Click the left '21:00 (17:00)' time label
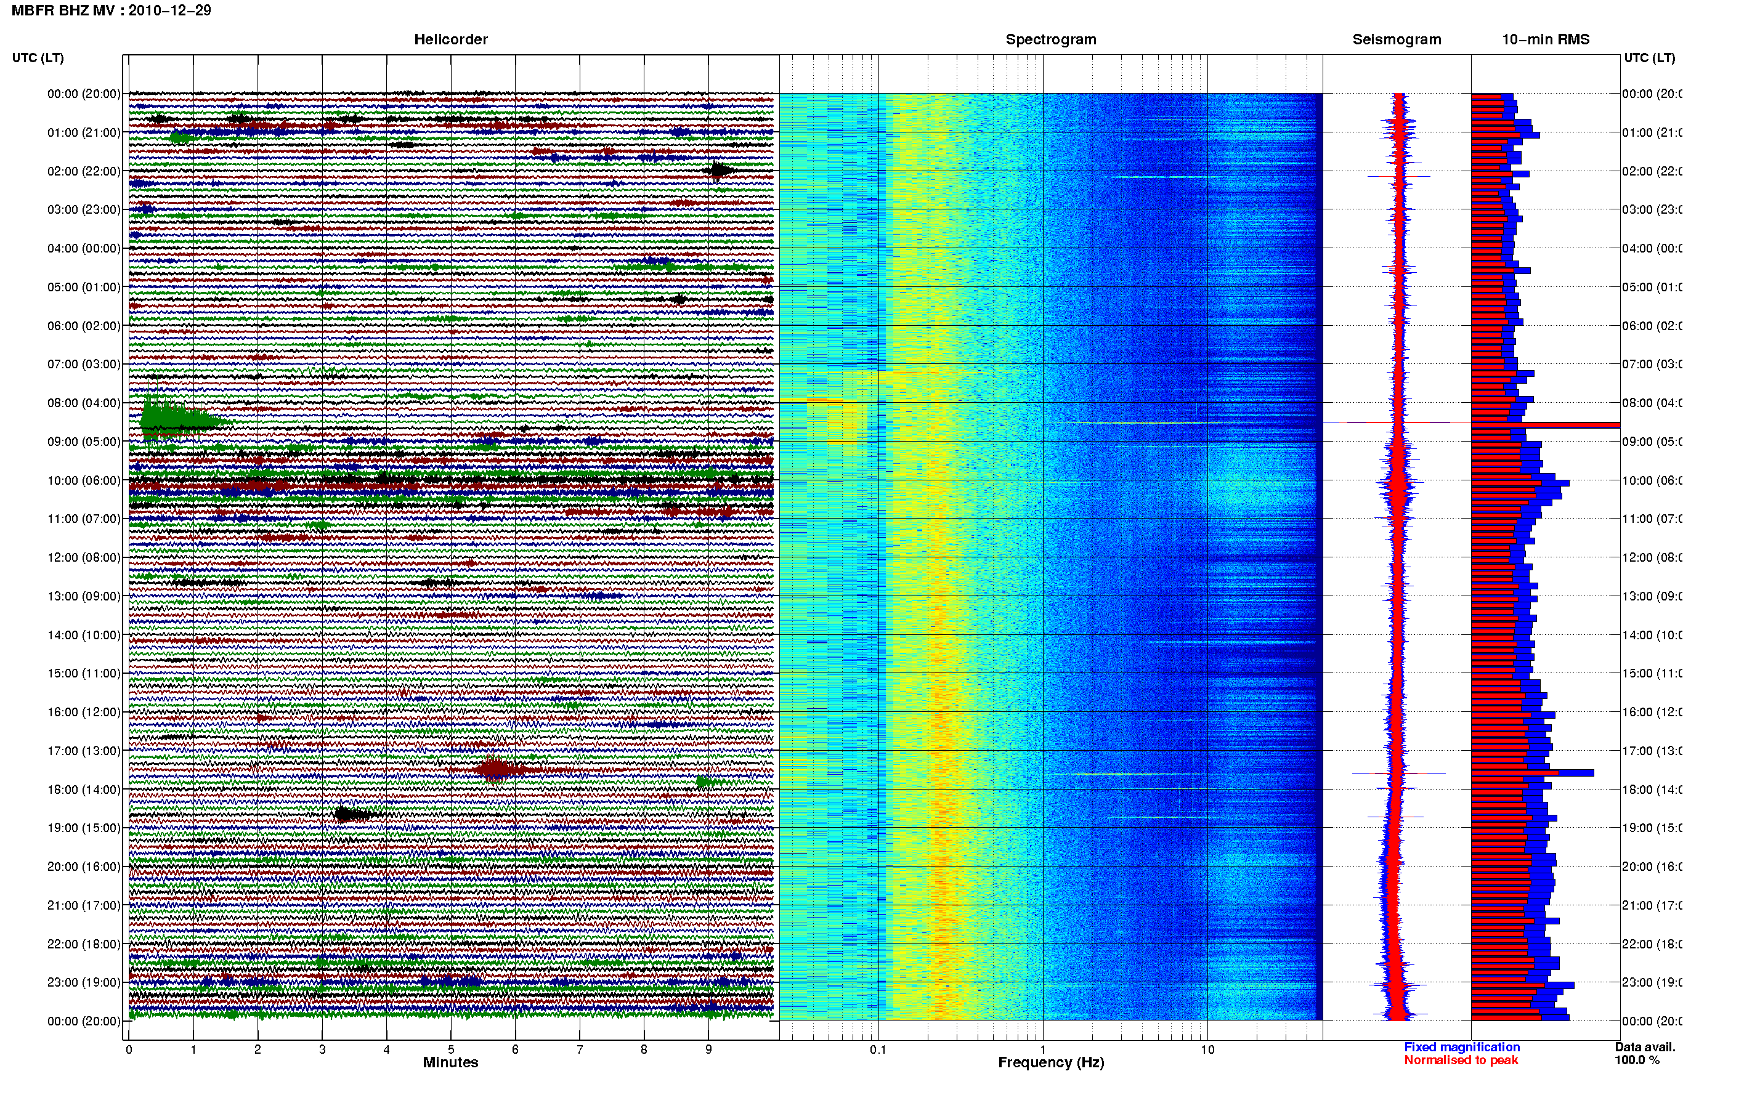 [84, 905]
